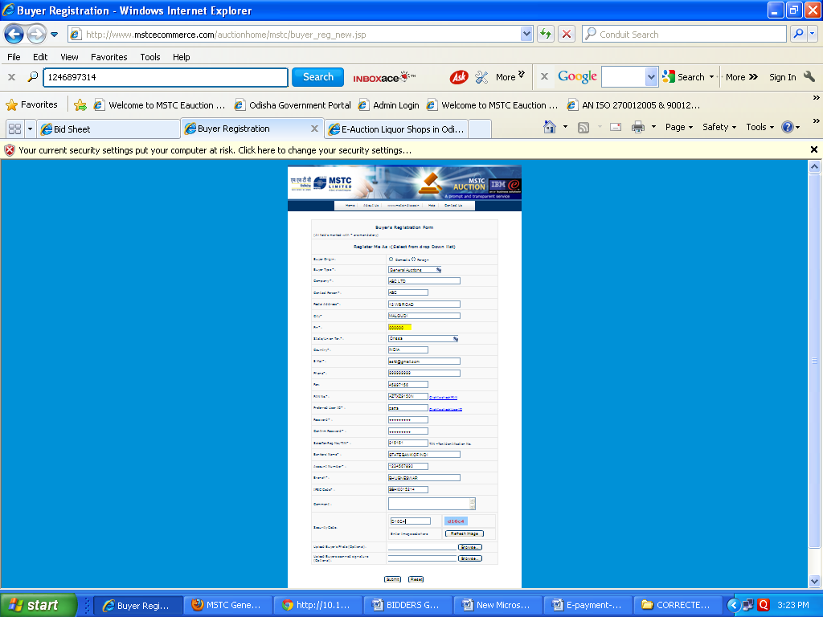
Task: Open the tab list dropdown arrow
Action: point(30,129)
